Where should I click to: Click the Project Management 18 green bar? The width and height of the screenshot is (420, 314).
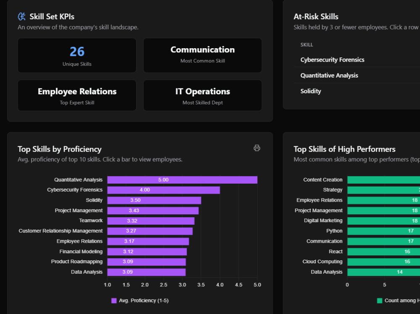click(383, 210)
